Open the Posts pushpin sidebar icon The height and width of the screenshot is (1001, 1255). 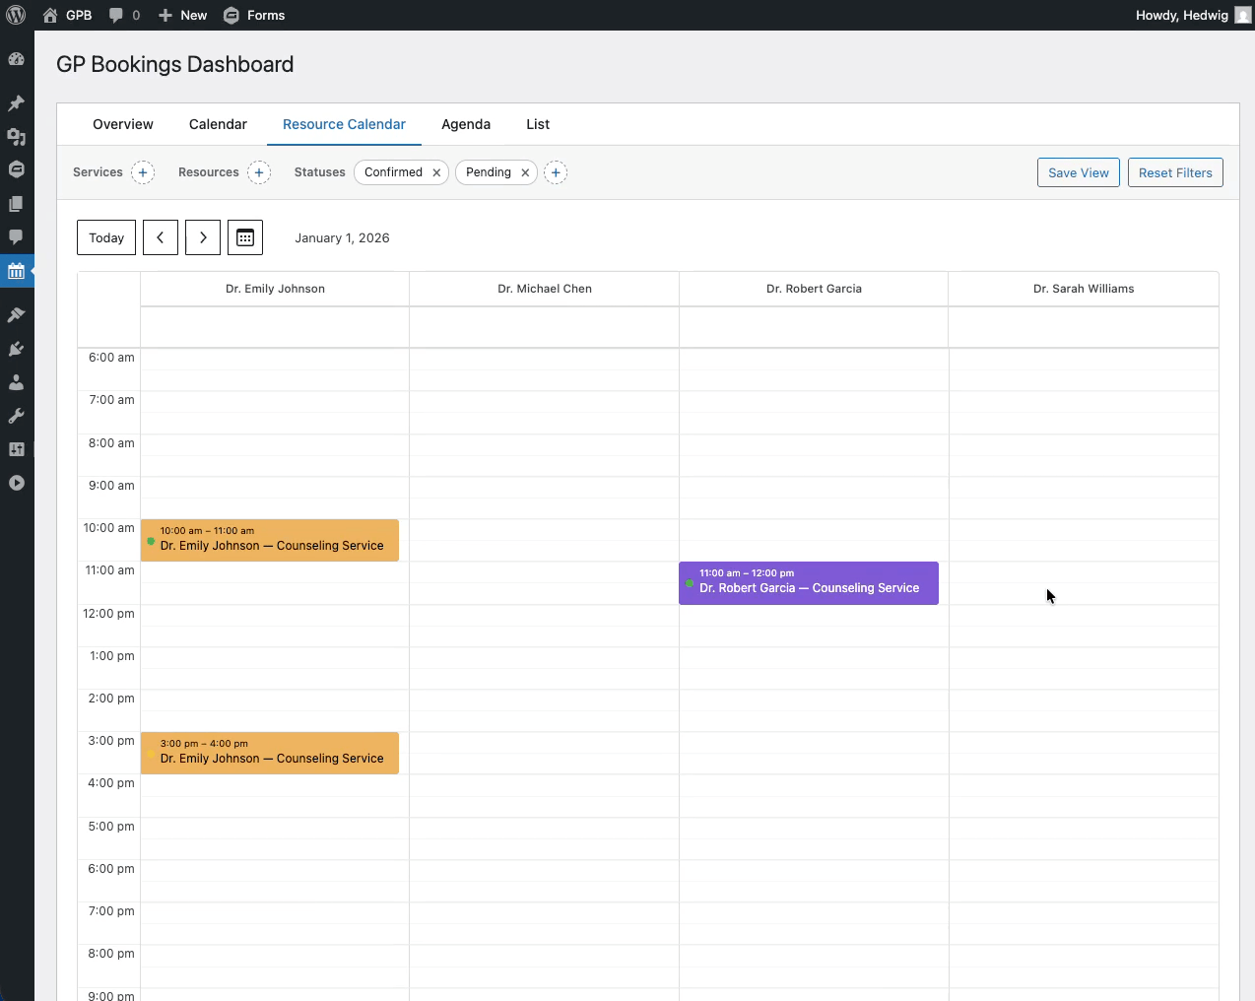click(16, 103)
